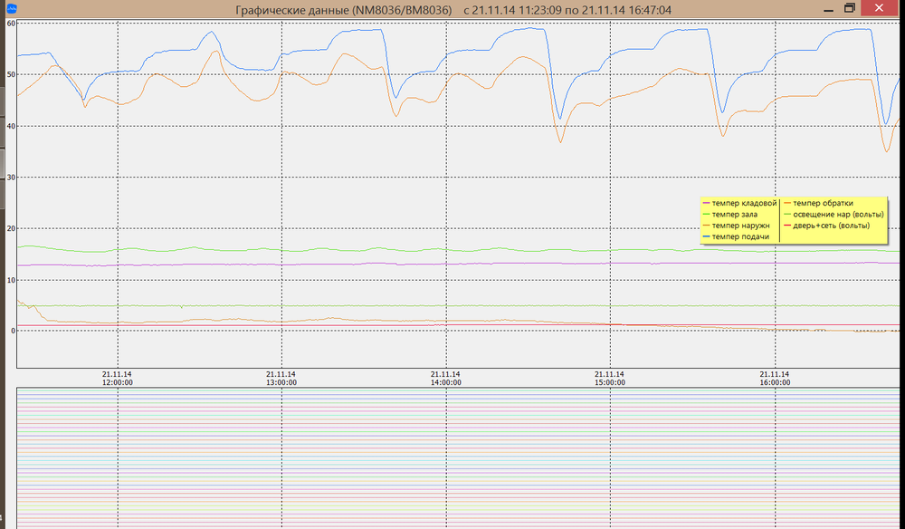This screenshot has height=529, width=905.
Task: Click the purple темпер кладовой legend marker
Action: 706,203
